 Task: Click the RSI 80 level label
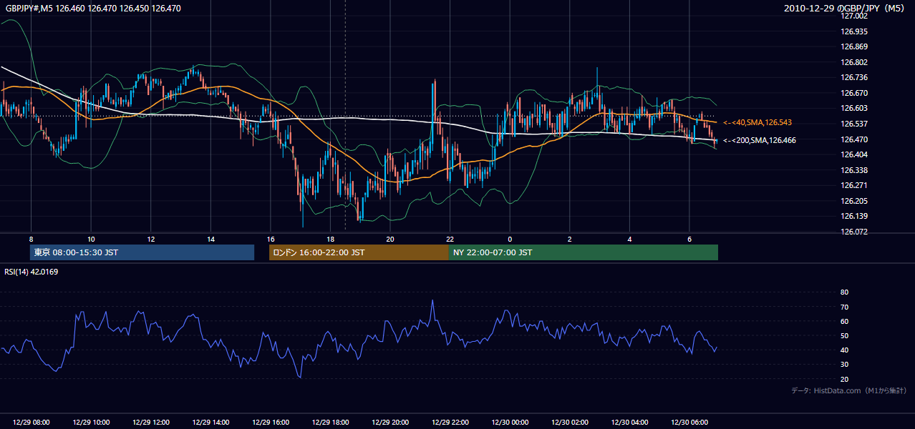[x=844, y=292]
